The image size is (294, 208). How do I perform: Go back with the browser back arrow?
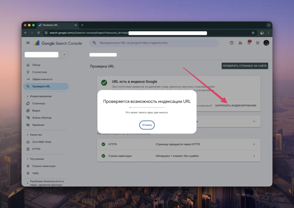26,33
